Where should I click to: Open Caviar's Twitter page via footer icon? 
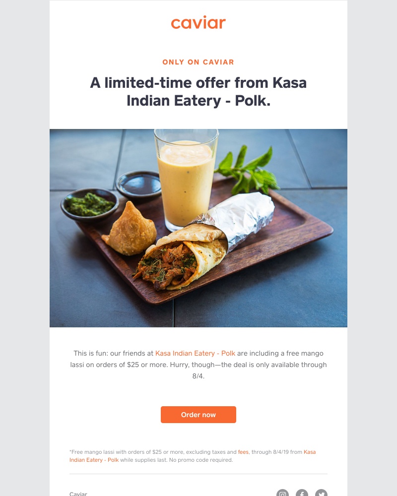coord(320,494)
